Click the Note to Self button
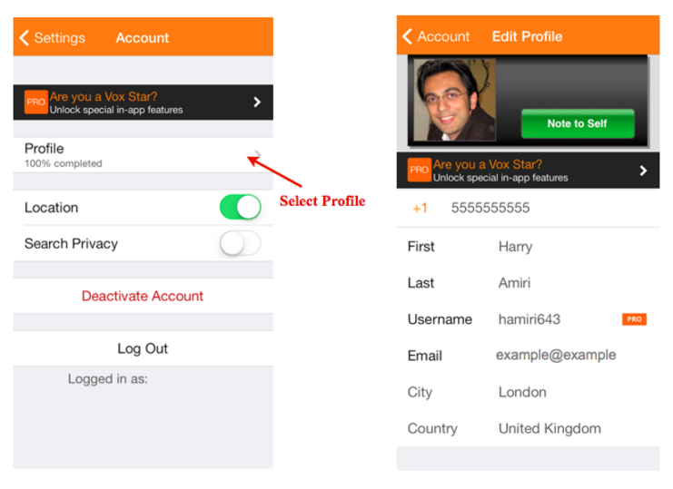 pos(578,123)
